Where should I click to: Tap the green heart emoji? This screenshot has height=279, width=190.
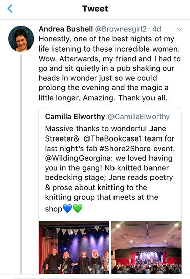point(78,208)
